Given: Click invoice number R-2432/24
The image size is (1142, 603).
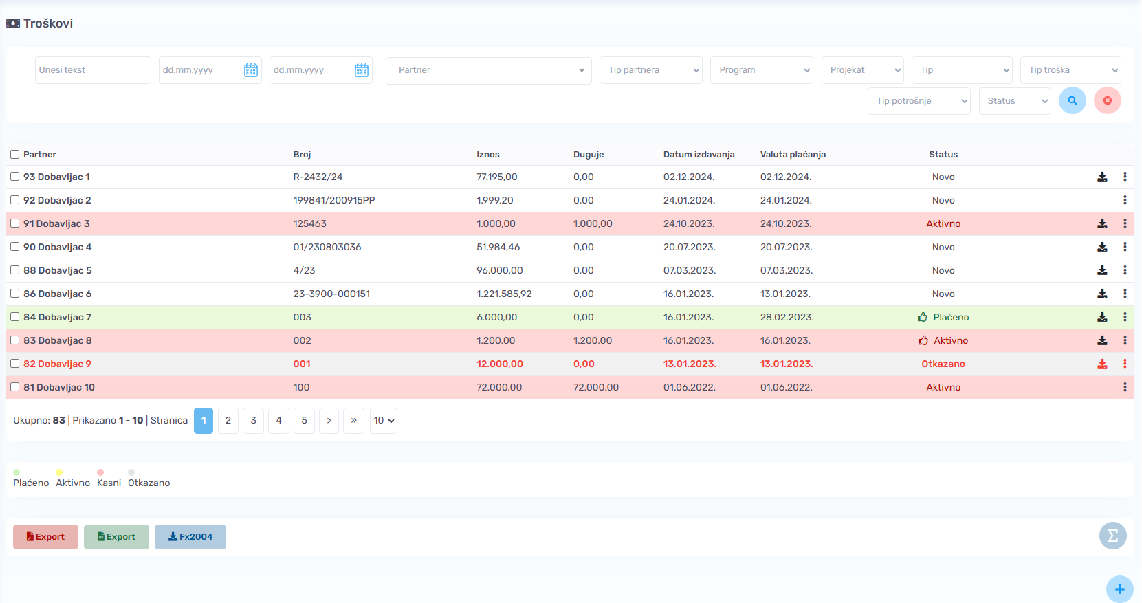Looking at the screenshot, I should coord(318,177).
